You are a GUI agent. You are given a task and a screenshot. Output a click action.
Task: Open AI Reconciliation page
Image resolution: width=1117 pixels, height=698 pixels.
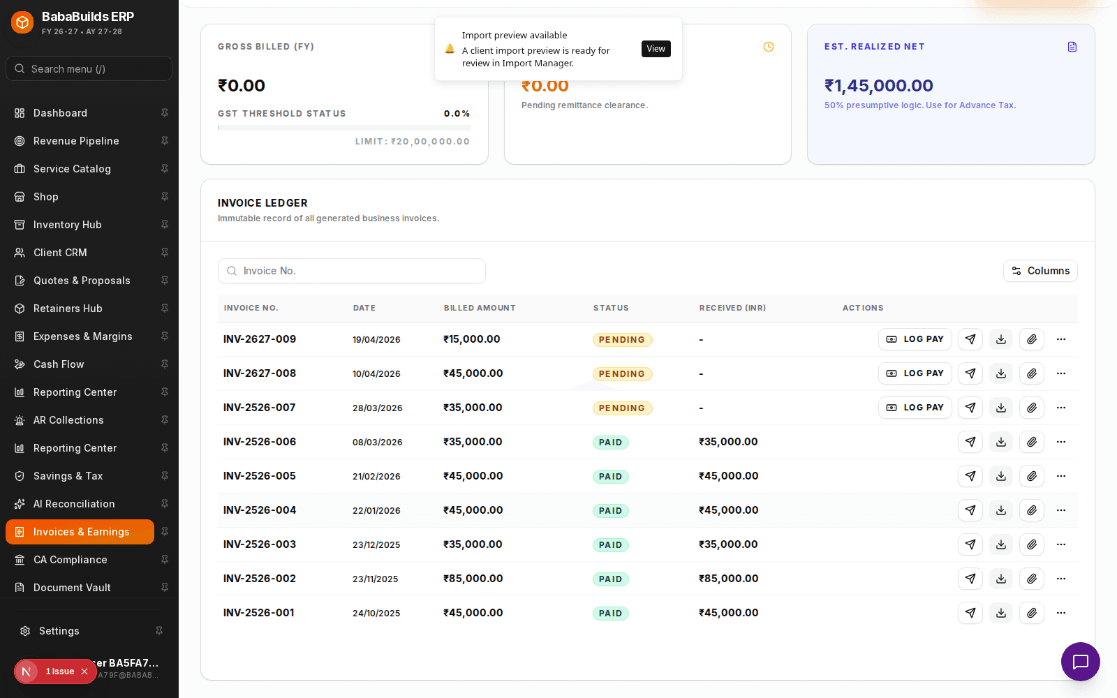coord(80,504)
